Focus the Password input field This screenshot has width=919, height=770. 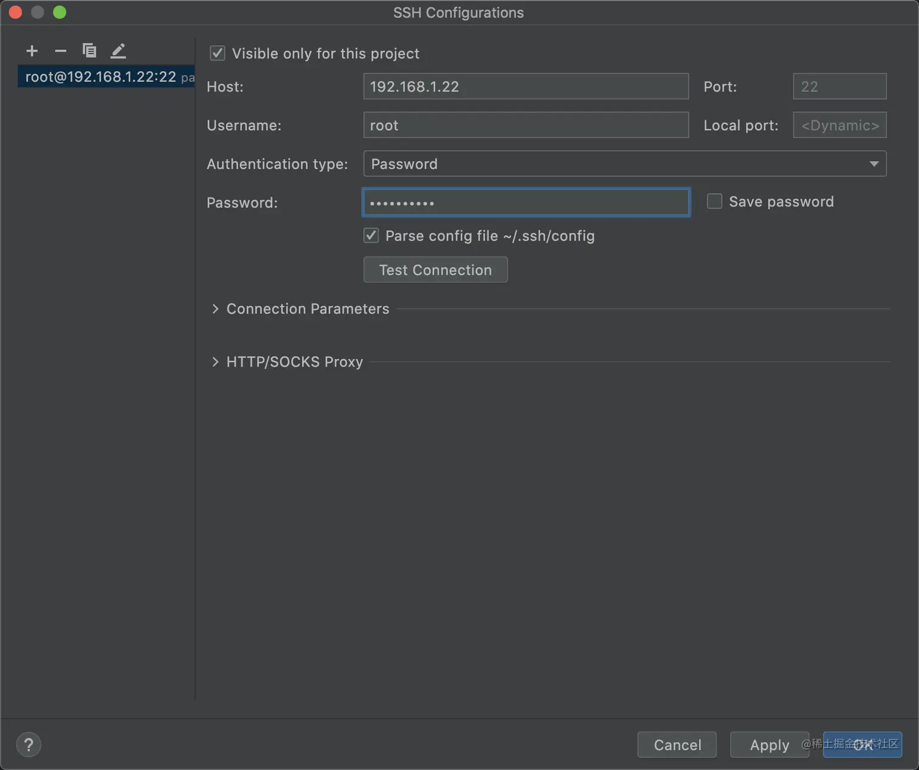(526, 202)
